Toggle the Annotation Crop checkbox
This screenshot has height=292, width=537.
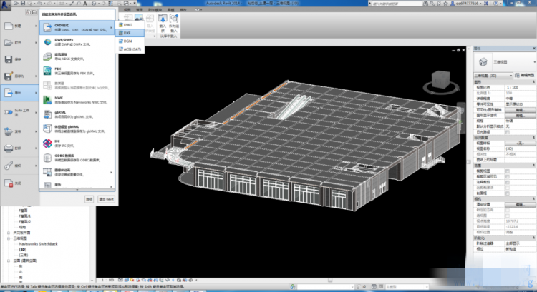pyautogui.click(x=508, y=182)
